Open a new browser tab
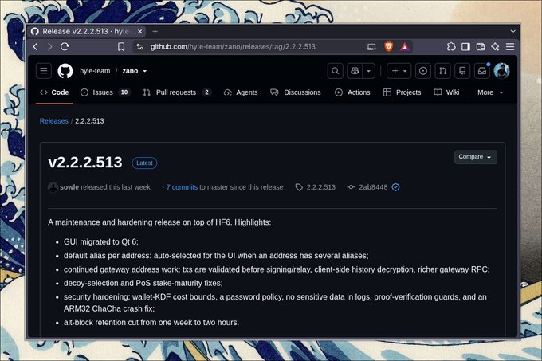The image size is (542, 361). click(x=155, y=31)
